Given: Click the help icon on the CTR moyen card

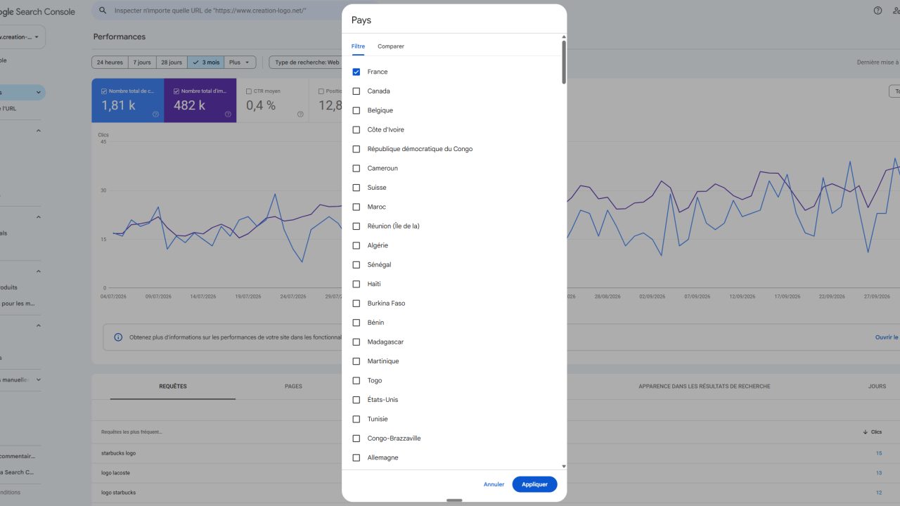Looking at the screenshot, I should pos(300,114).
